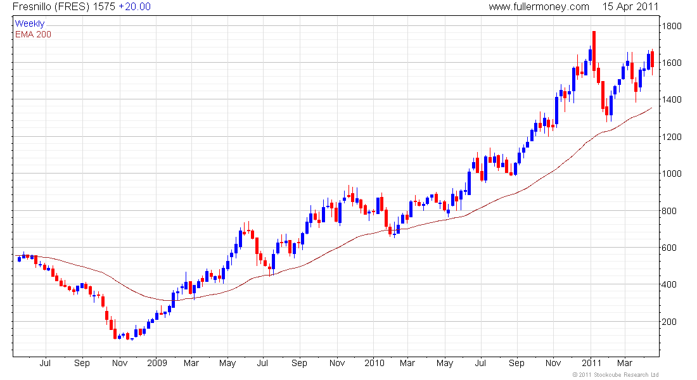Image resolution: width=697 pixels, height=380 pixels.
Task: Click the 2010 year label on time axis
Action: tap(374, 363)
